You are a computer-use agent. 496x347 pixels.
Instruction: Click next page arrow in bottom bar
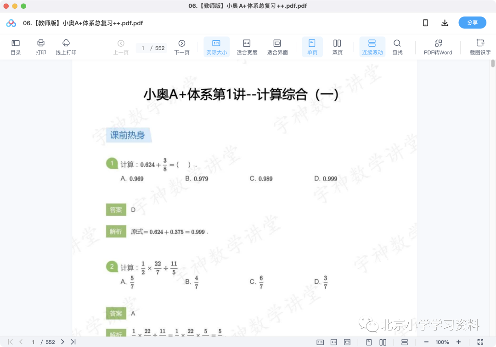[62, 342]
